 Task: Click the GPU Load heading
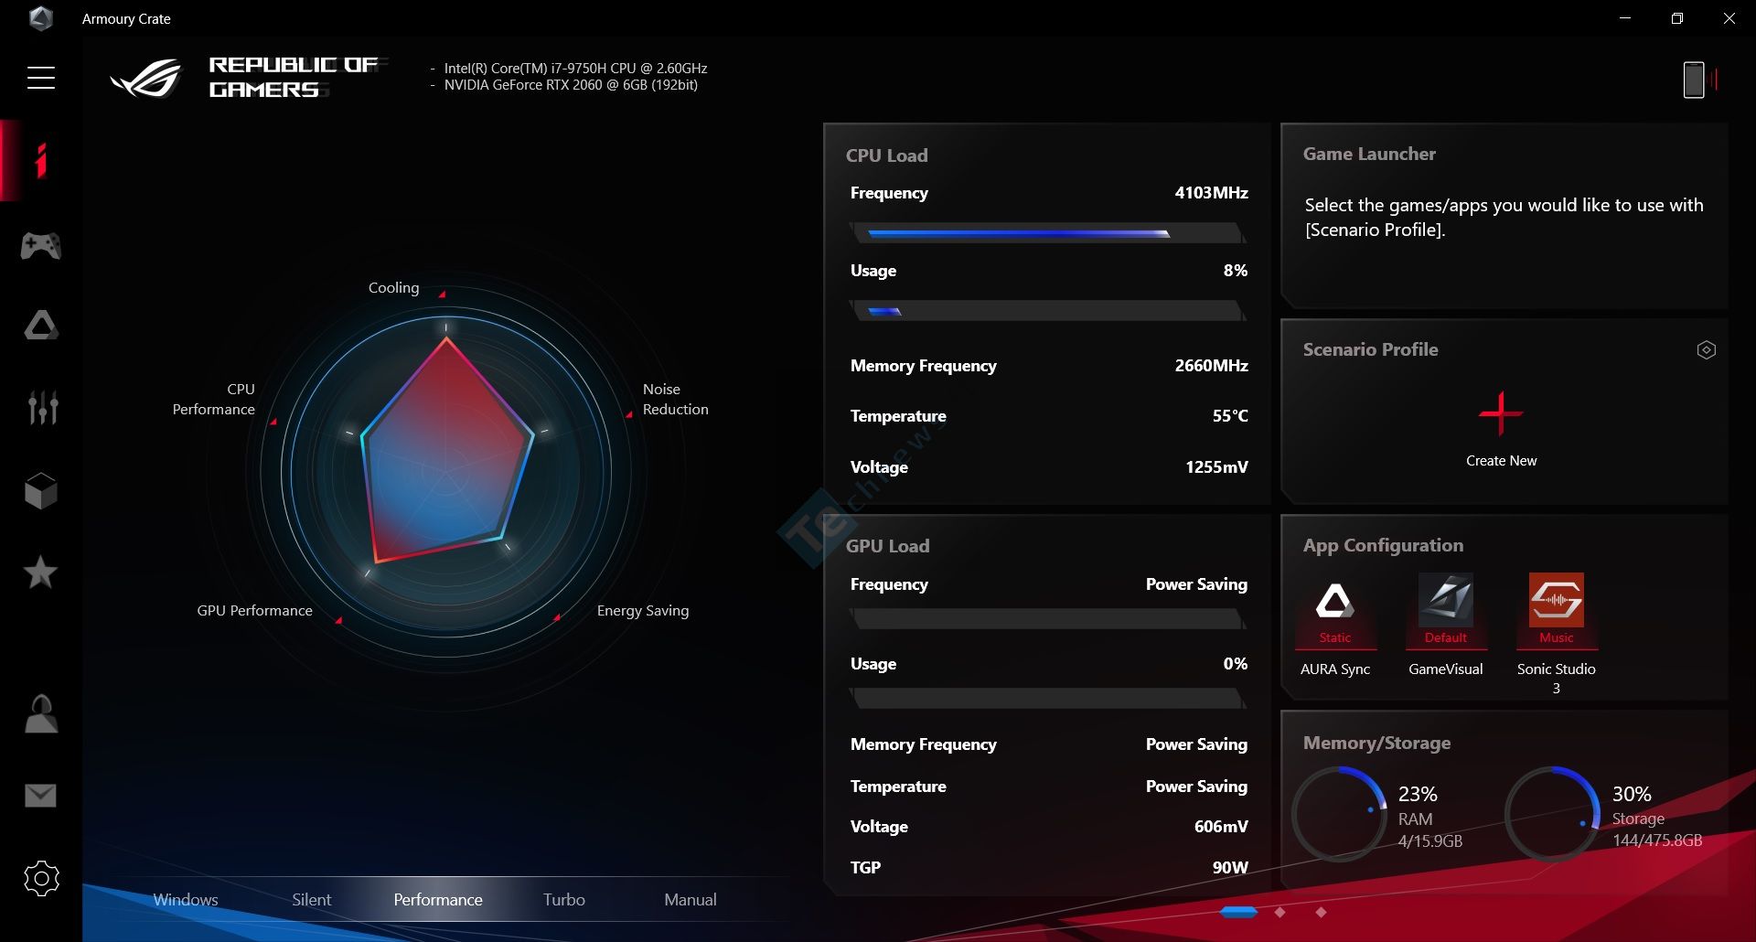(887, 546)
